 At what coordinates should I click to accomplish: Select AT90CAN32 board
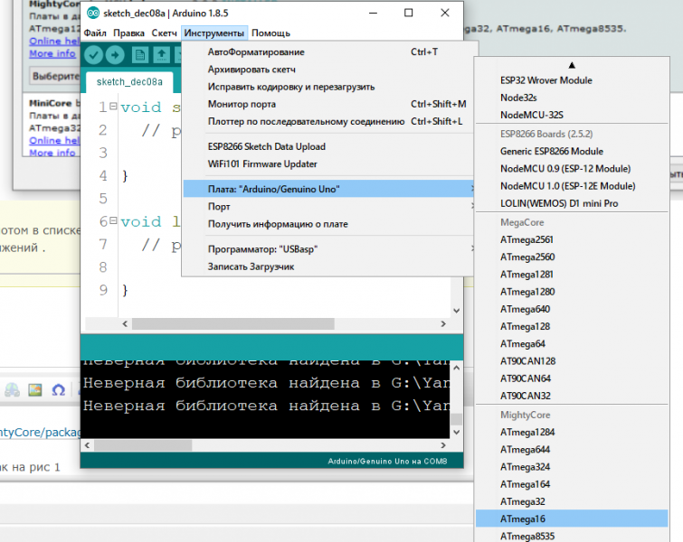(572, 396)
